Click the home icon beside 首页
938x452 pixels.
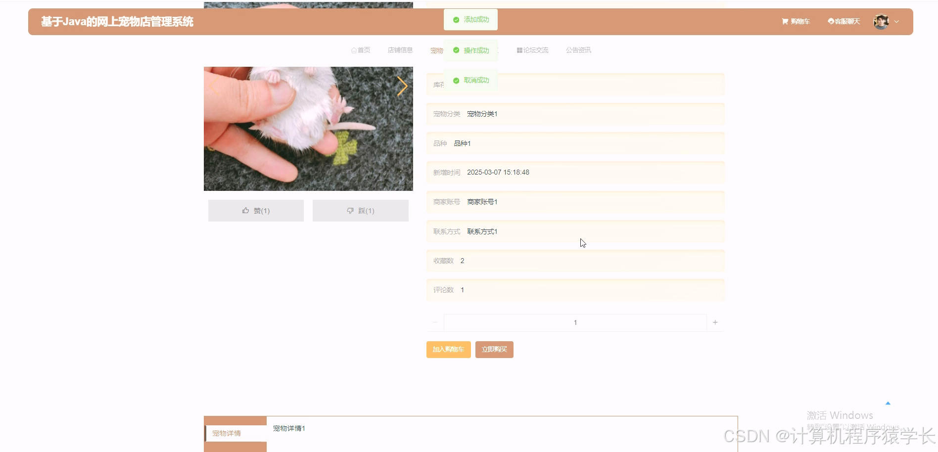click(x=353, y=50)
